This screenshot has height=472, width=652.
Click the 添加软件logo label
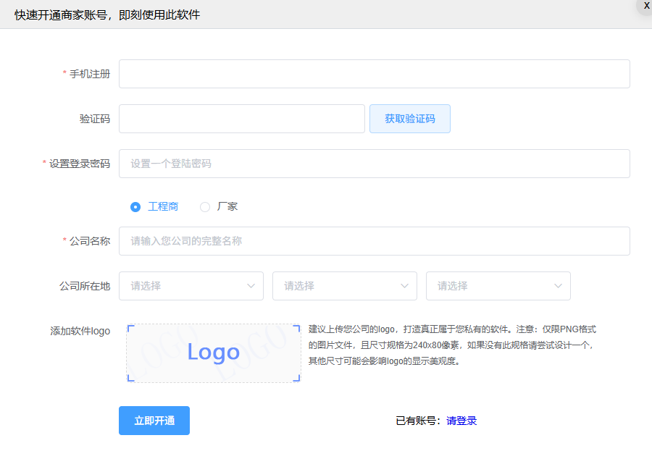[x=80, y=331]
